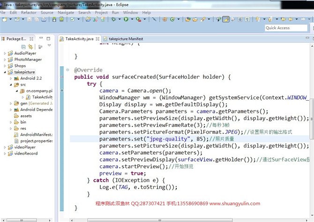The image size is (314, 222).
Task: Open the Navigate menu
Action: pos(66,12)
